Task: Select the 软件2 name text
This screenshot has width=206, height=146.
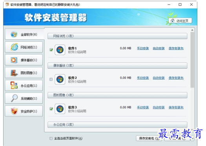Action: coord(72,78)
